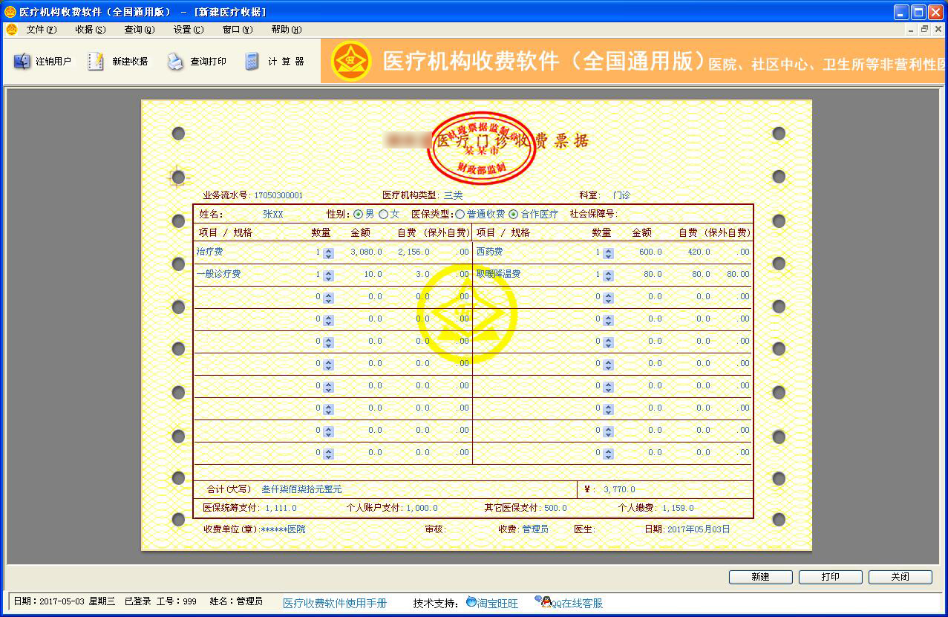948x617 pixels.
Task: Select the 女 gender radio button
Action: 383,214
